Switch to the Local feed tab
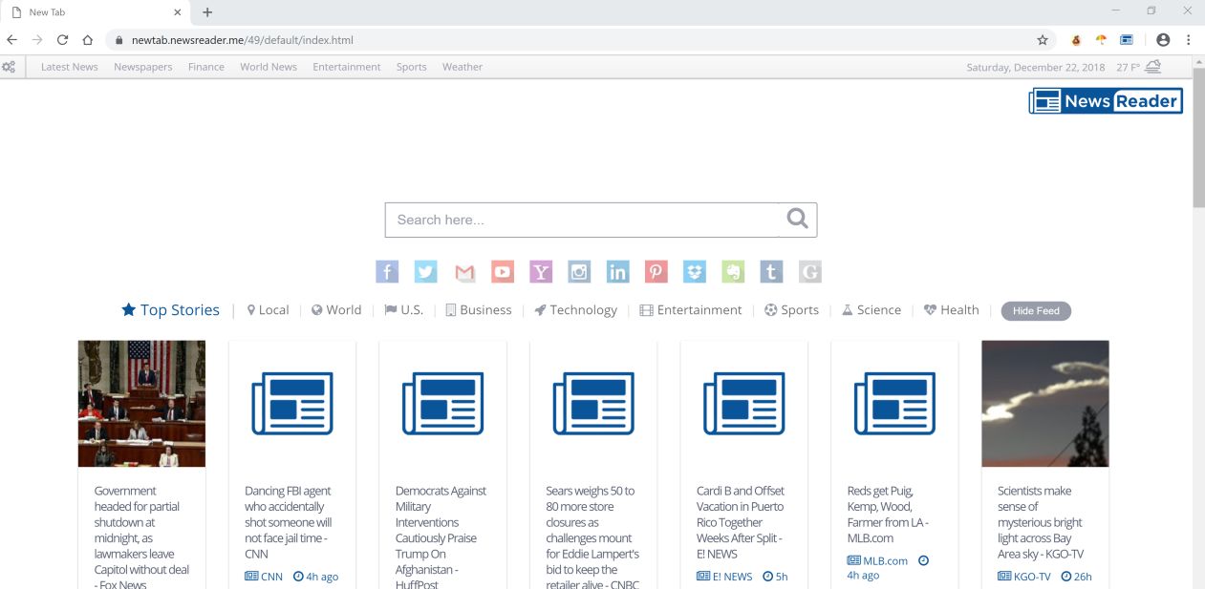Image resolution: width=1205 pixels, height=589 pixels. click(x=268, y=310)
